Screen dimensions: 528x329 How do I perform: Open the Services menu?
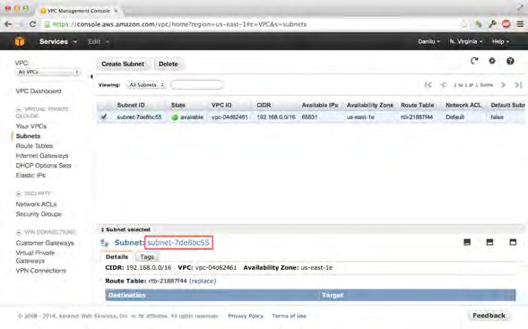point(58,41)
